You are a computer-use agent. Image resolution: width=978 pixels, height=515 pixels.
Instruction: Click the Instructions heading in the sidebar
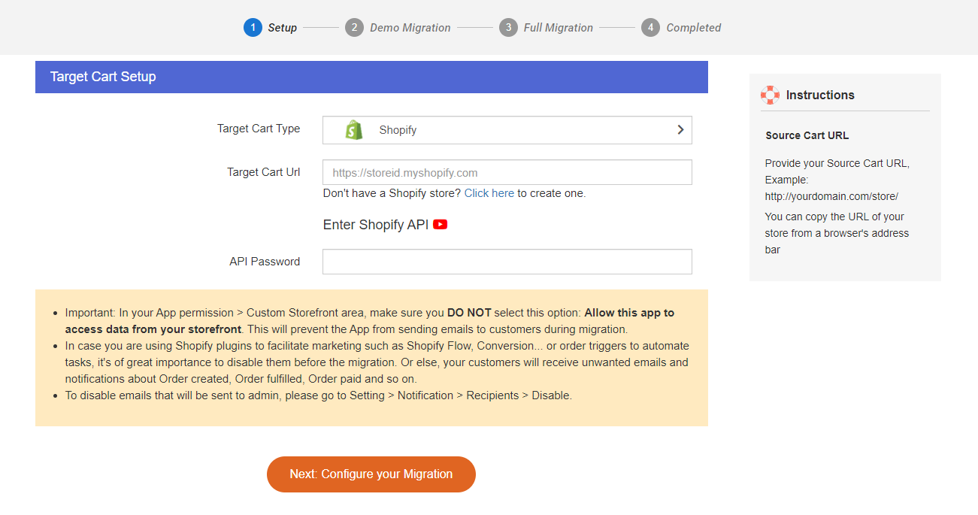(x=820, y=95)
